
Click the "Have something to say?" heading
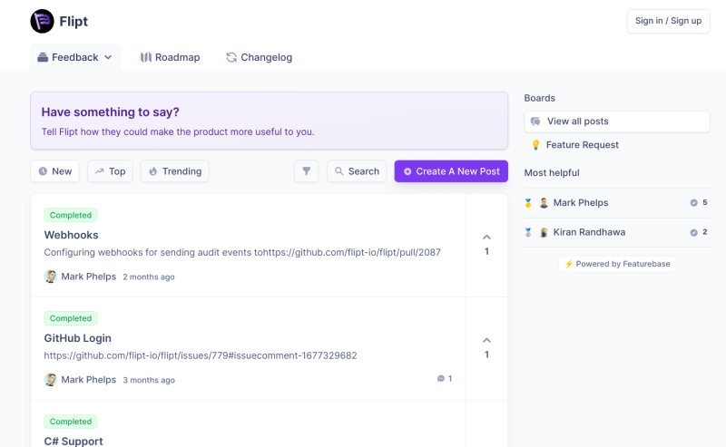(110, 112)
